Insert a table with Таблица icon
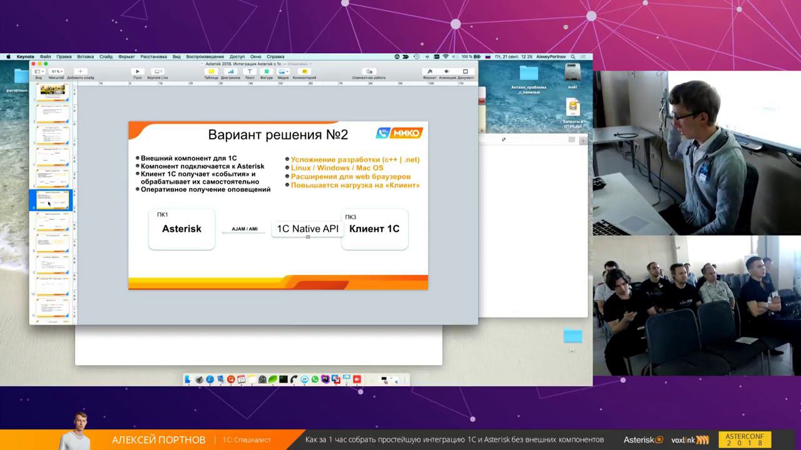Screen dimensions: 801x450 point(211,72)
